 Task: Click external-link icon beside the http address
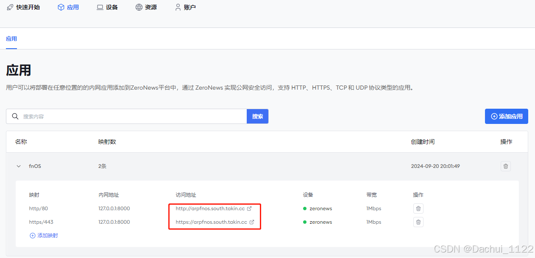click(249, 209)
